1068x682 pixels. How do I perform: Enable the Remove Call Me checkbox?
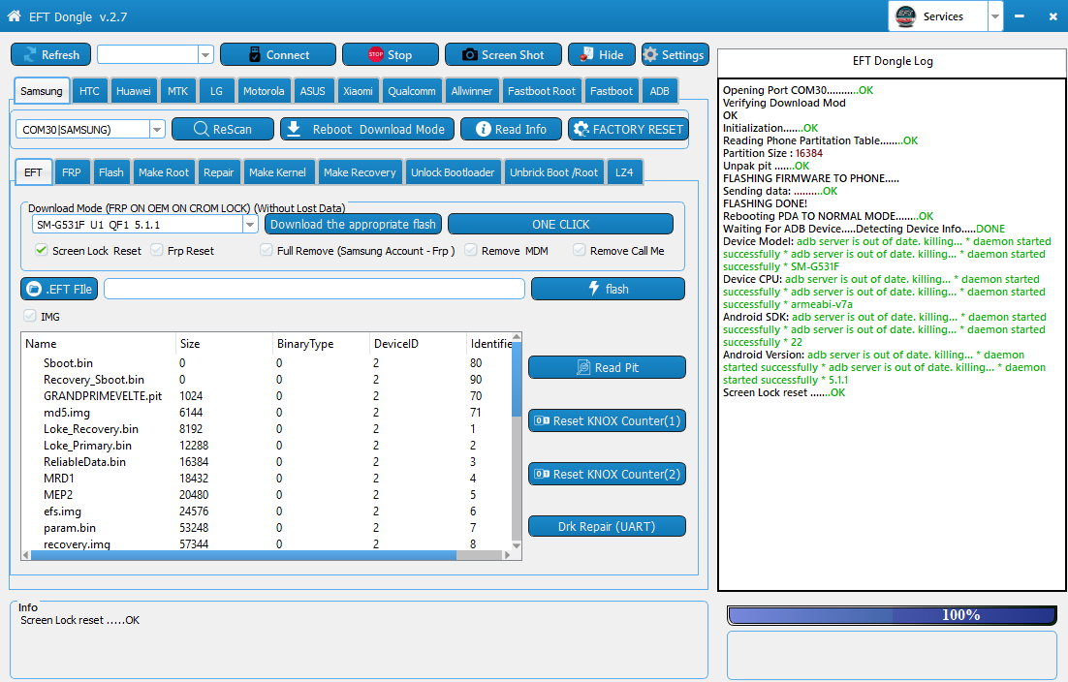tap(579, 250)
